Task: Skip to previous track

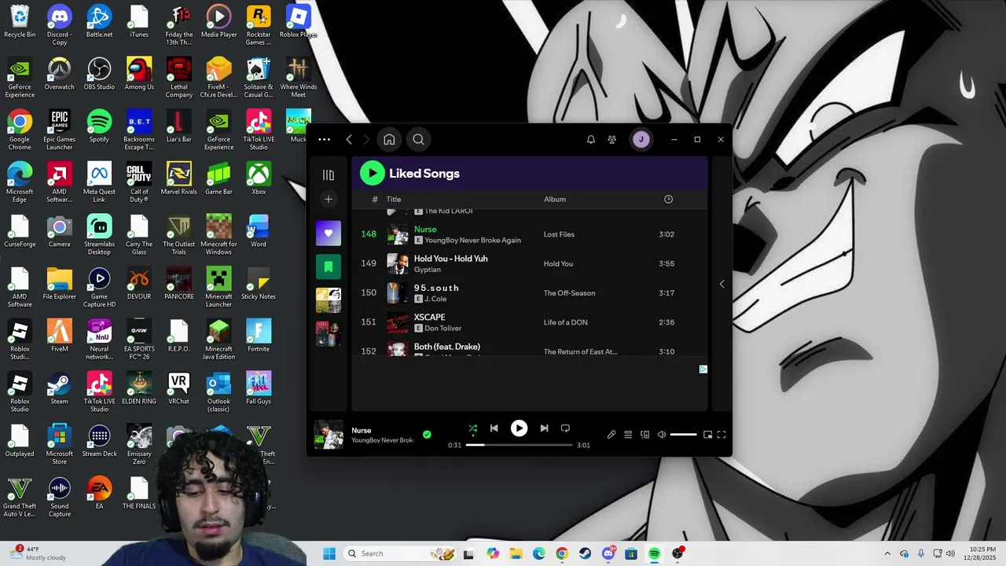Action: pyautogui.click(x=494, y=428)
